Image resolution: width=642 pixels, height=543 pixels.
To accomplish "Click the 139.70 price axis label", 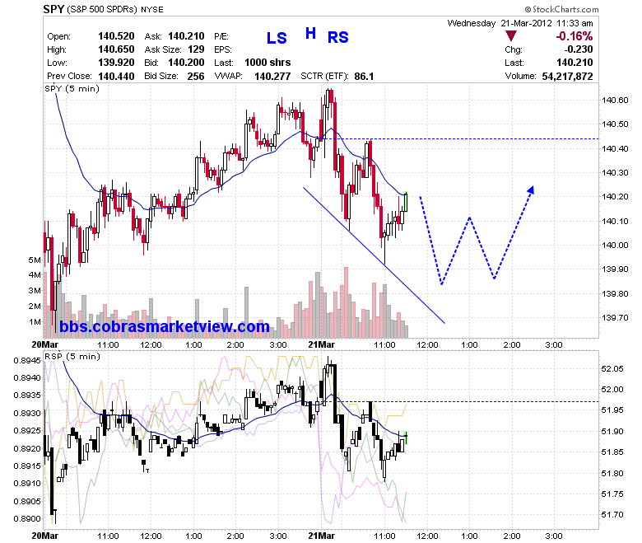I will click(x=615, y=317).
